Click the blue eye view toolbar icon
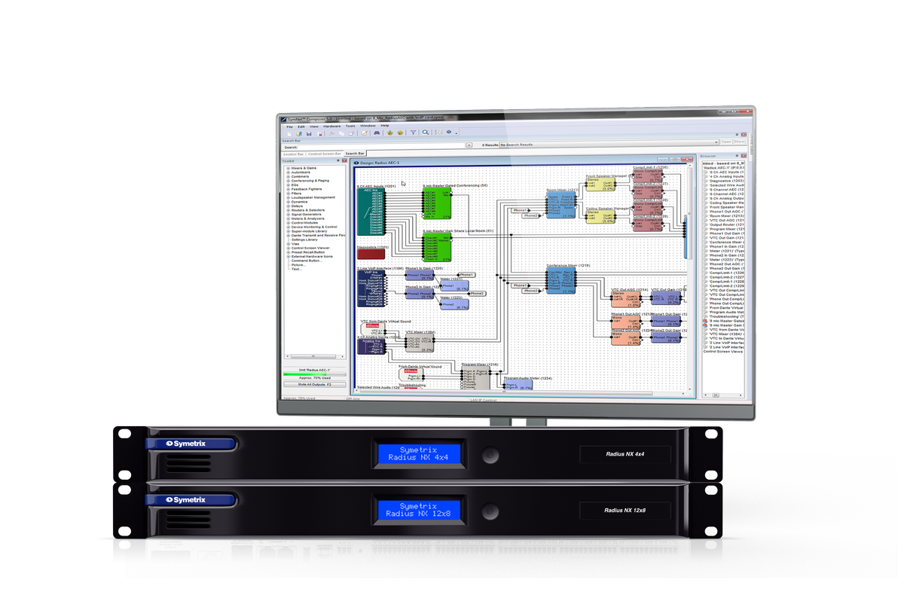Viewport: 904px width, 610px height. point(449,132)
